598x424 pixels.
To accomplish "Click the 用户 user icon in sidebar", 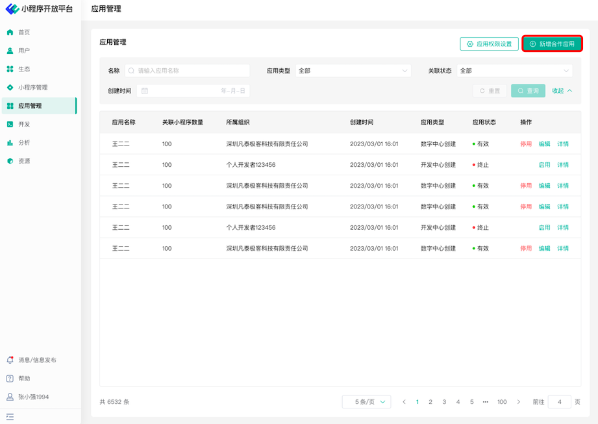I will (x=10, y=51).
